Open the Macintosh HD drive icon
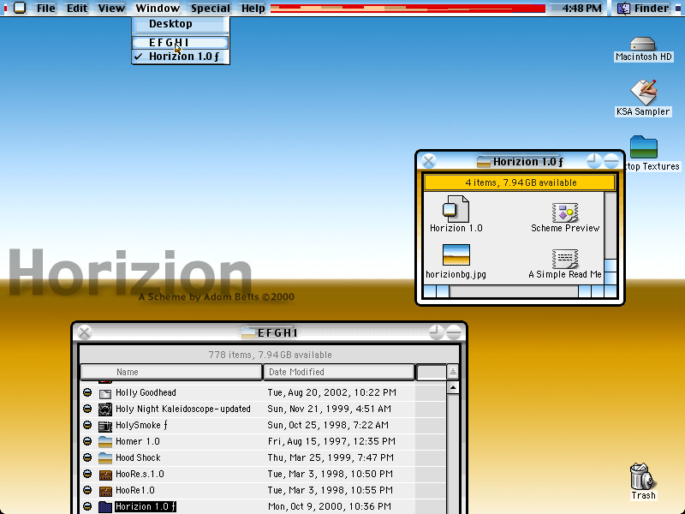The height and width of the screenshot is (514, 685). 643,45
